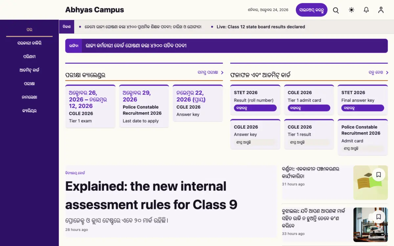
Task: Click the header date ending '24, 2026'
Action: [268, 10]
